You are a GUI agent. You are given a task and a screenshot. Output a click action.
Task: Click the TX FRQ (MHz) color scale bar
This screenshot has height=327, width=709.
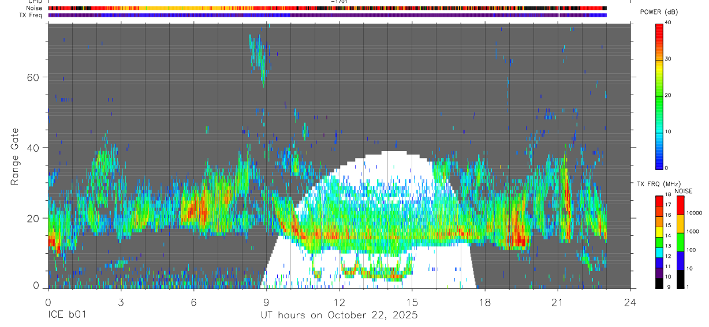659,242
